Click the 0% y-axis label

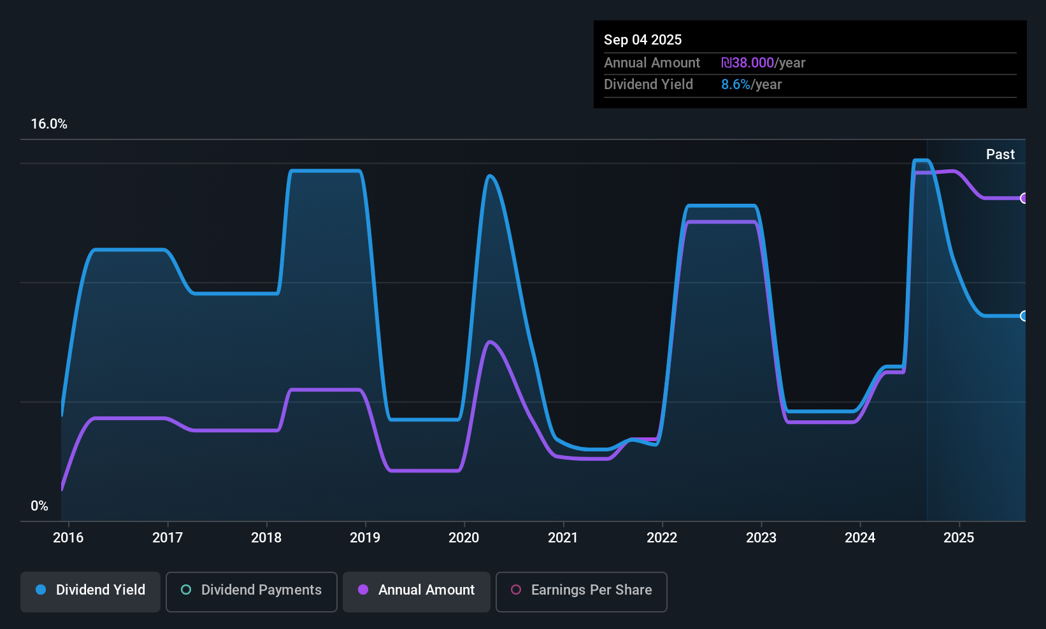click(x=39, y=506)
